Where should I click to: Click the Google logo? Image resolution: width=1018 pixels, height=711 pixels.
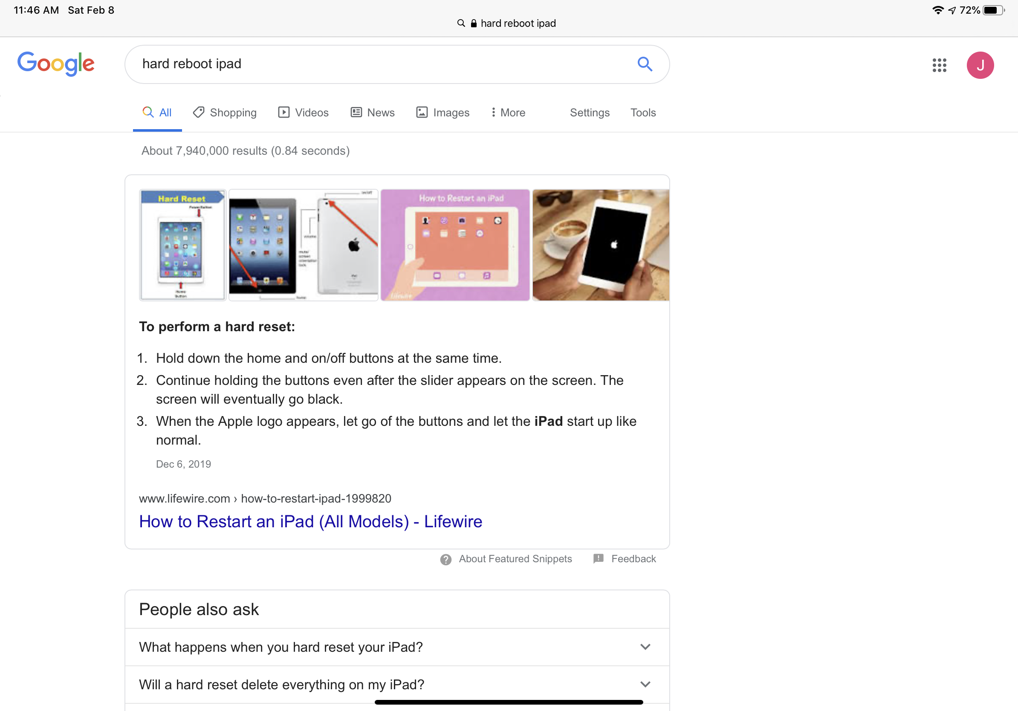[56, 64]
